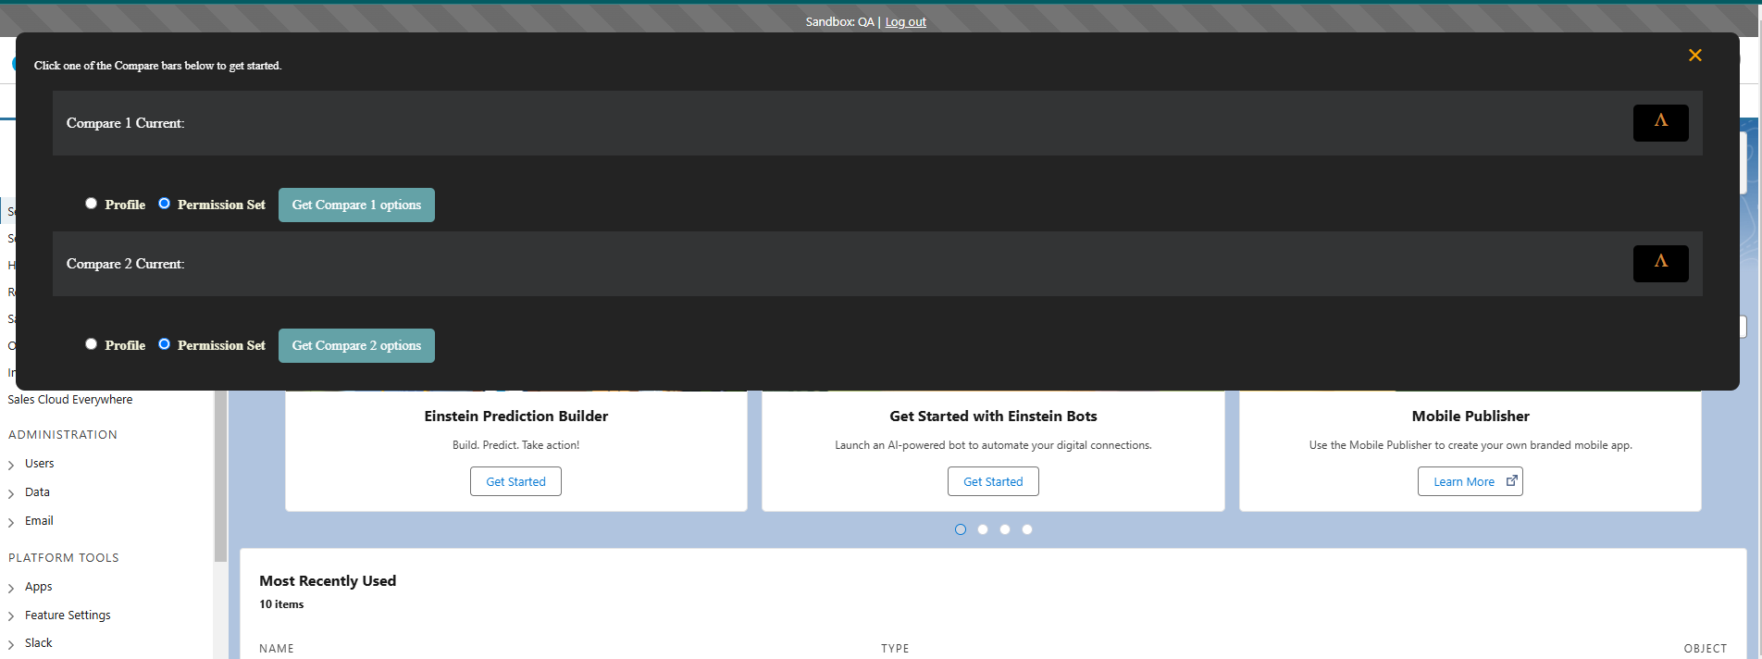Click the 10 items count text
Viewport: 1762px width, 659px height.
tap(281, 604)
